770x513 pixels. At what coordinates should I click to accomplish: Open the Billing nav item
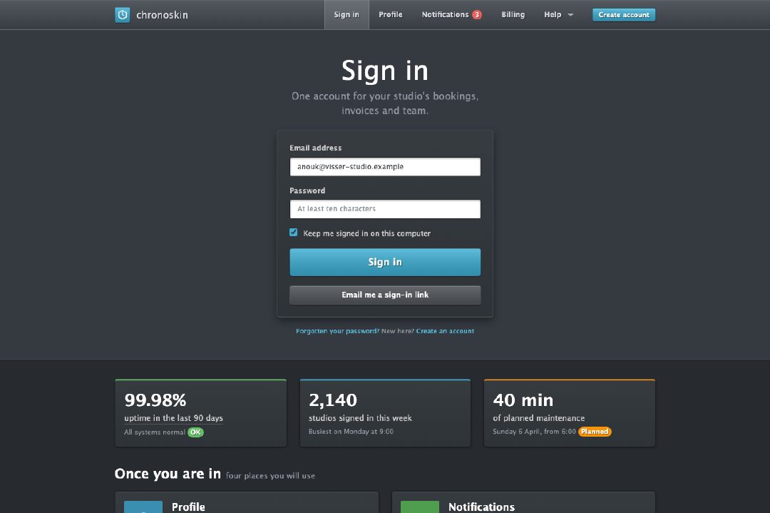point(513,15)
